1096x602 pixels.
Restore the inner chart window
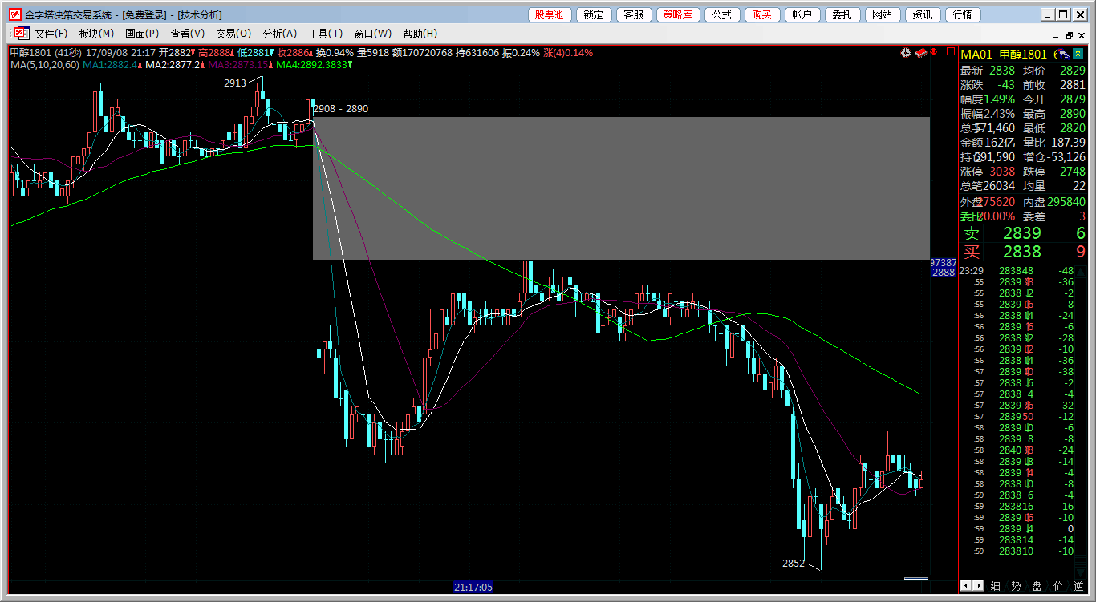click(1069, 35)
